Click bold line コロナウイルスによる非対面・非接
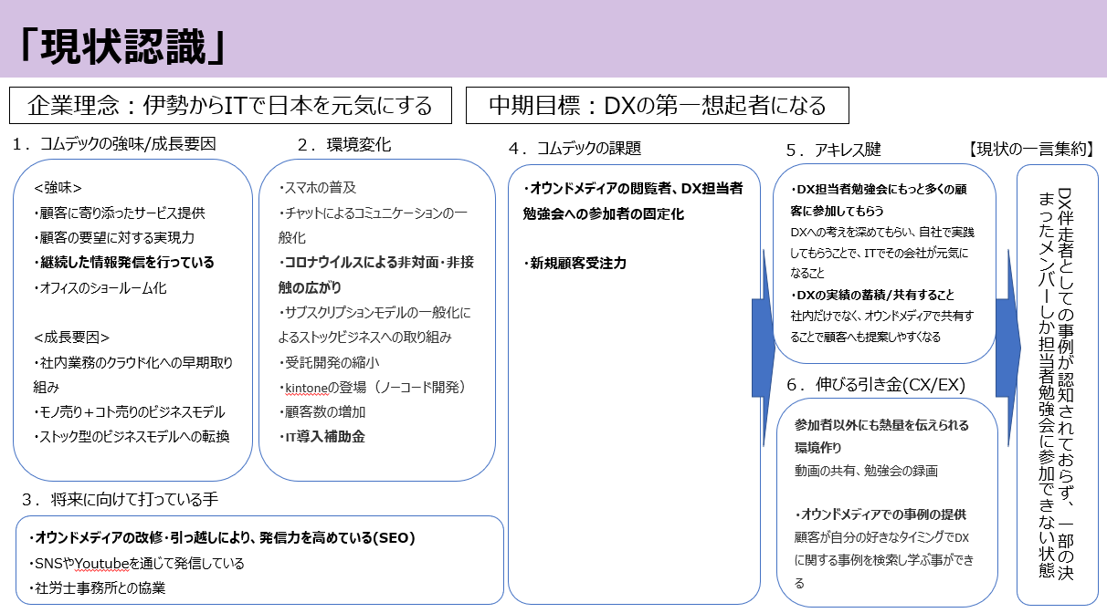Image resolution: width=1107 pixels, height=613 pixels. 376,262
